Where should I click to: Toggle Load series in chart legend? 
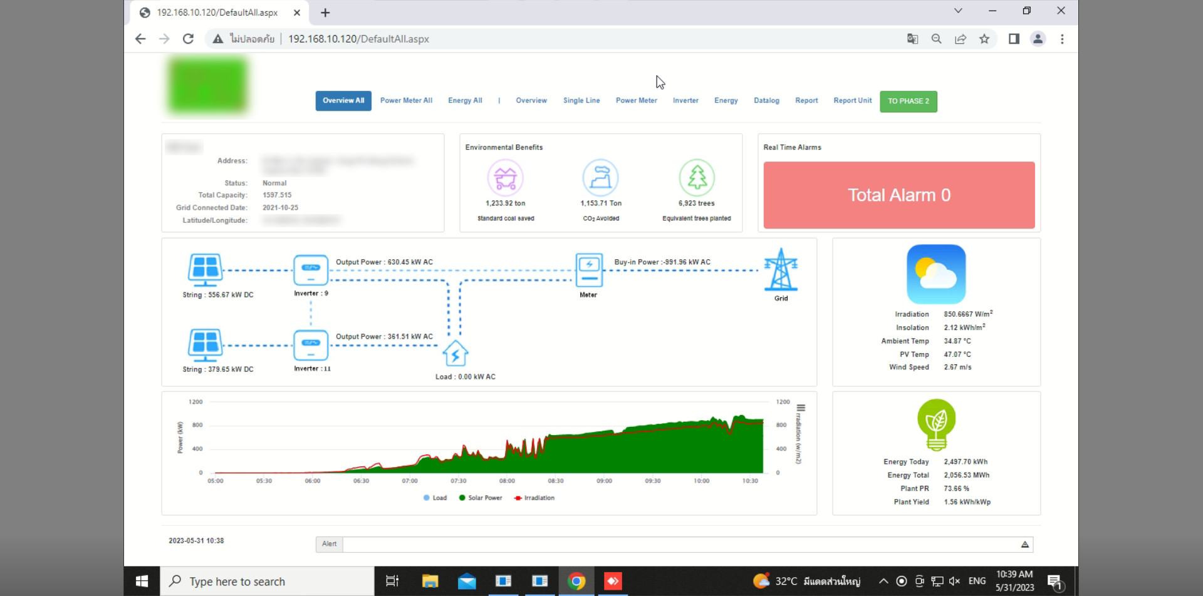pos(435,498)
